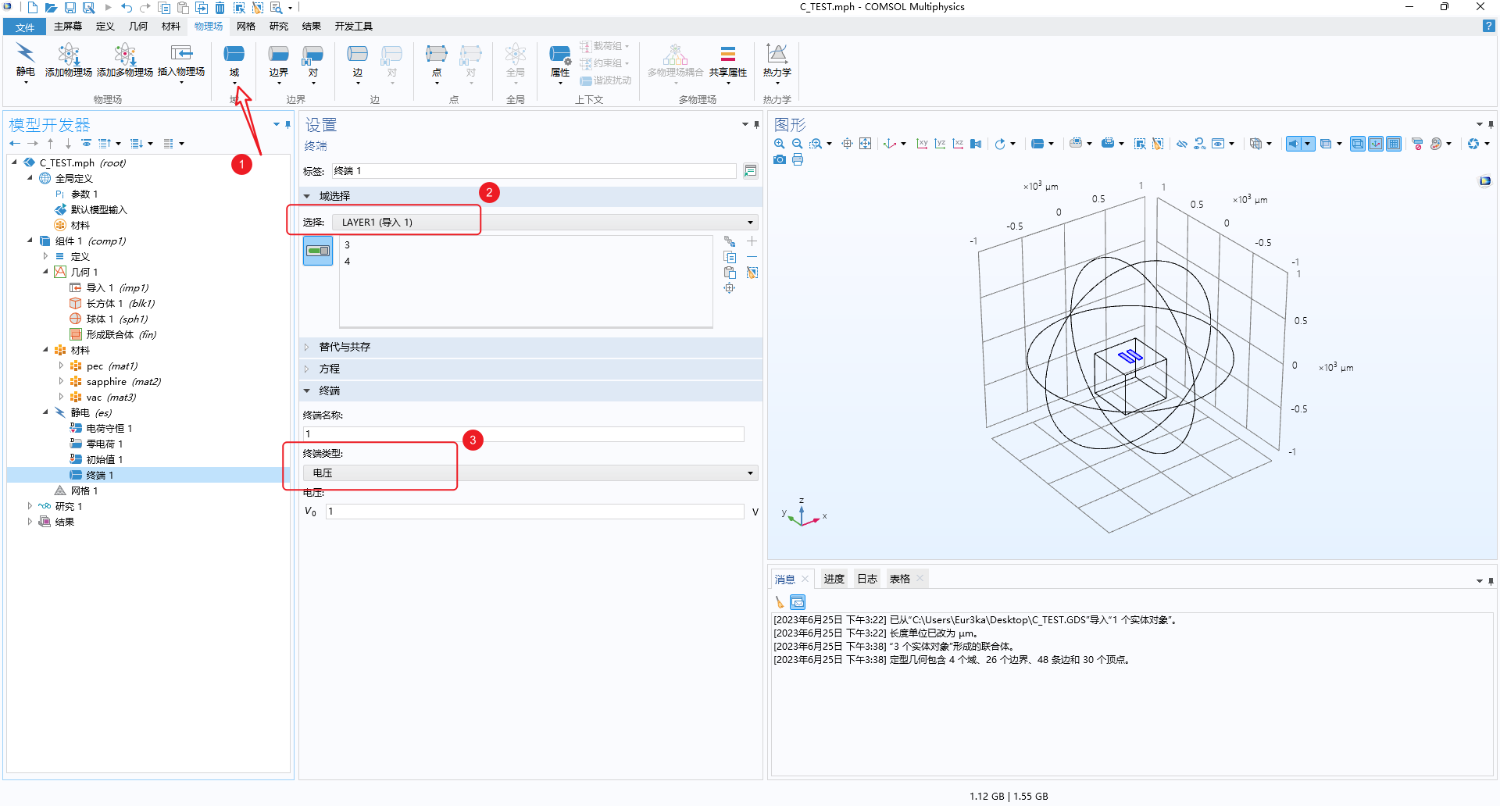The image size is (1500, 806).
Task: Toggle the active selection switch in domain selection
Action: click(318, 251)
